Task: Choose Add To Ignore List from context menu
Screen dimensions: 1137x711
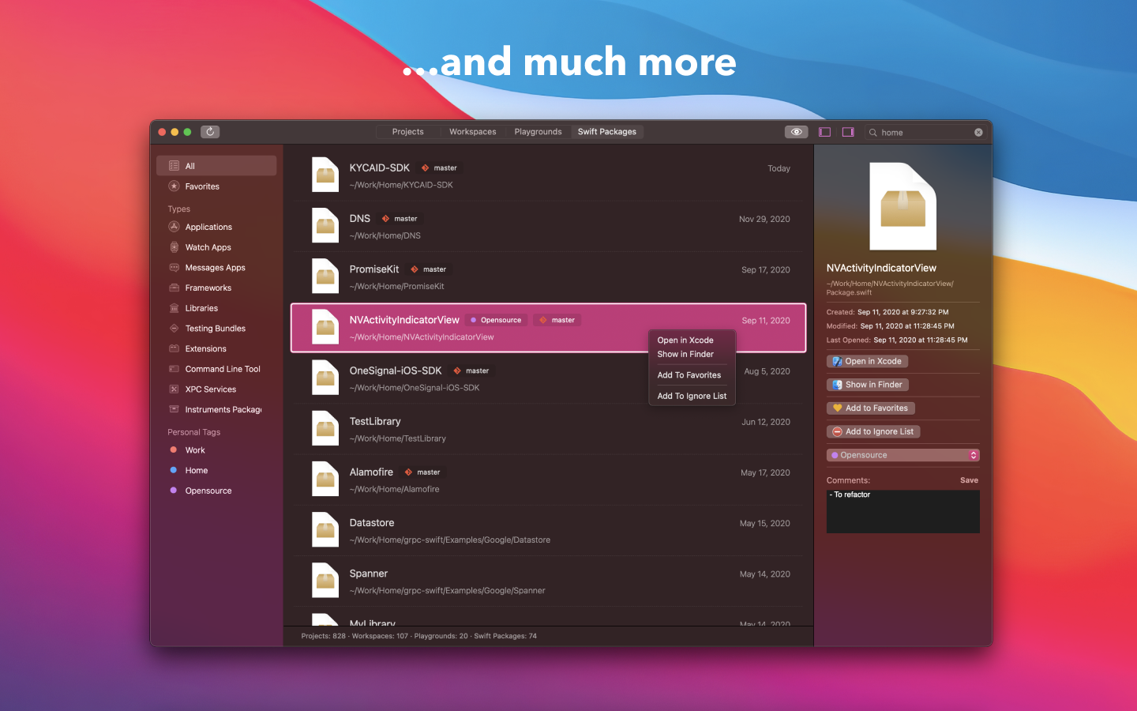Action: [692, 397]
